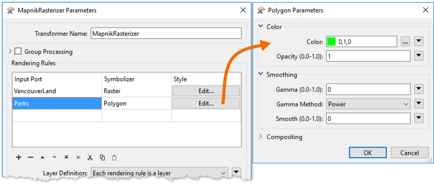Paste rendering rule from clipboard
The image size is (434, 196).
tap(114, 157)
